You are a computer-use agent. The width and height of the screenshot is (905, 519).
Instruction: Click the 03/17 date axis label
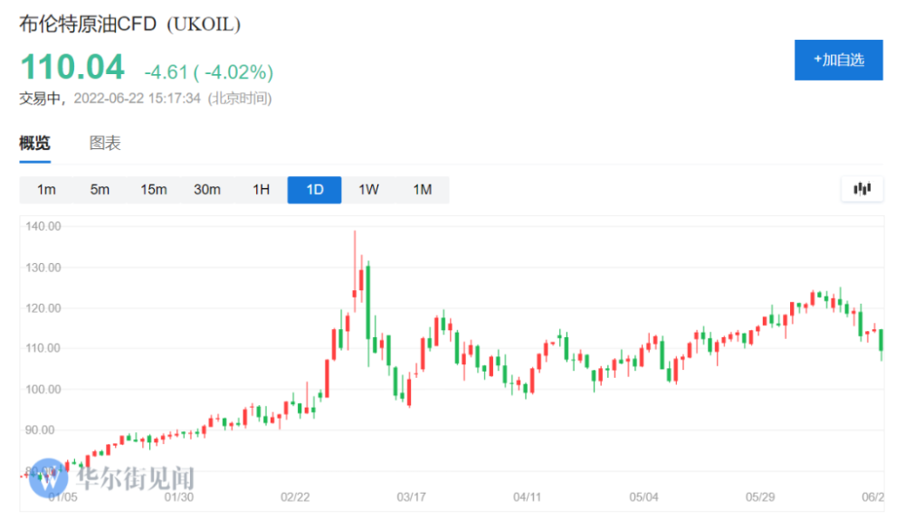coord(411,497)
